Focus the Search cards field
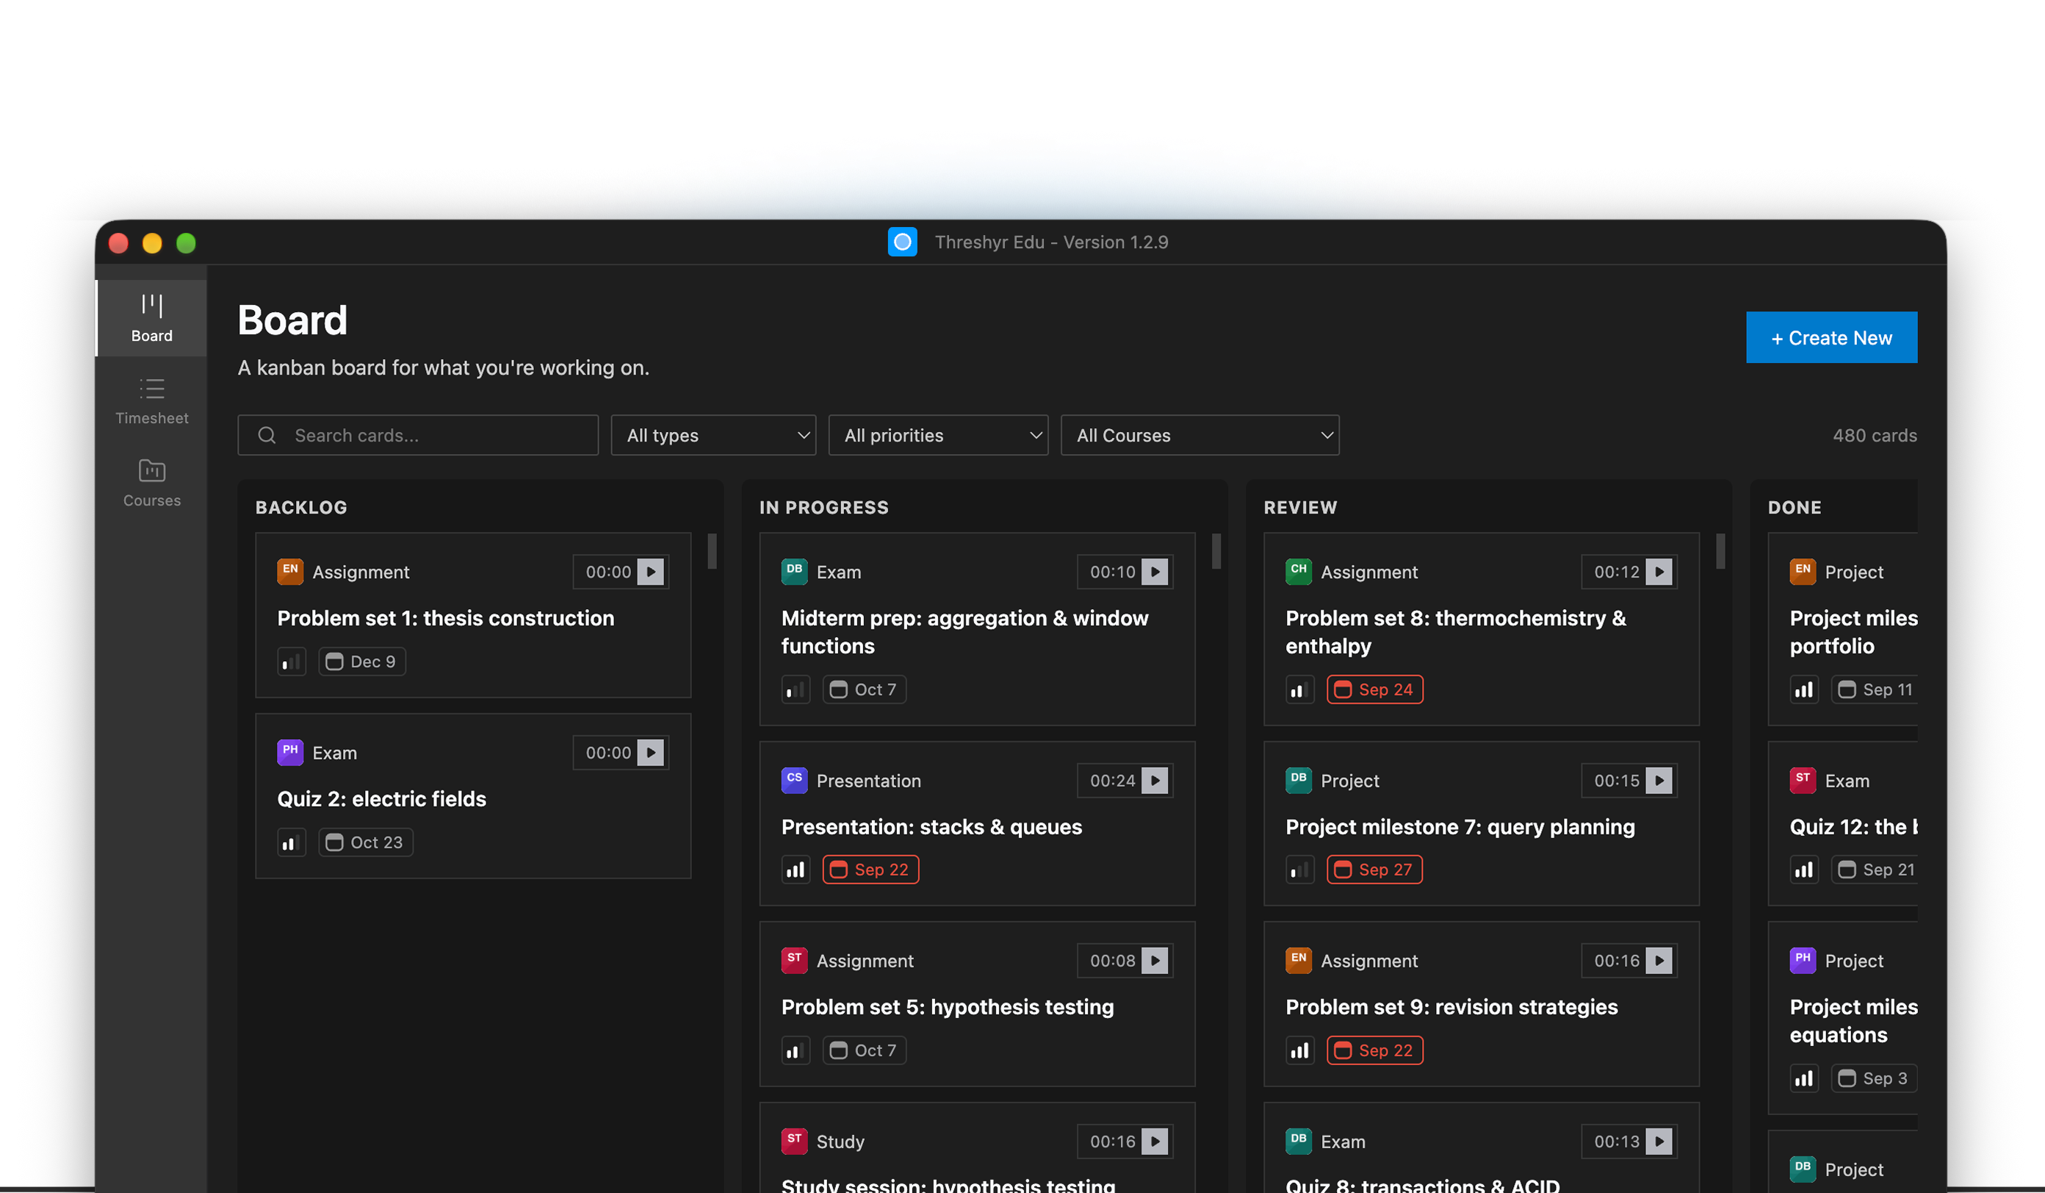 point(418,436)
